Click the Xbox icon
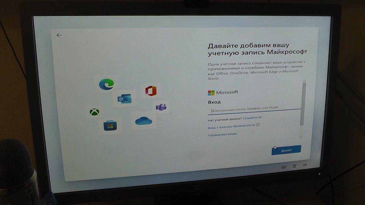365x205 pixels. tap(94, 112)
